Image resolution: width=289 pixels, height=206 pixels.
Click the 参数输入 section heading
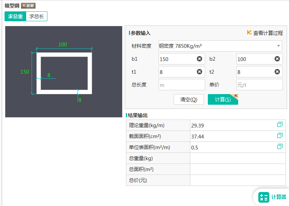point(140,33)
